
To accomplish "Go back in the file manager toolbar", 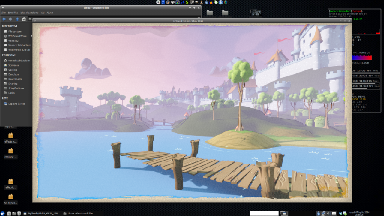I will [x=4, y=19].
